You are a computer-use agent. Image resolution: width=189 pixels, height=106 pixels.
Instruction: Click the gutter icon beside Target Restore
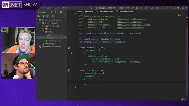pos(69,48)
